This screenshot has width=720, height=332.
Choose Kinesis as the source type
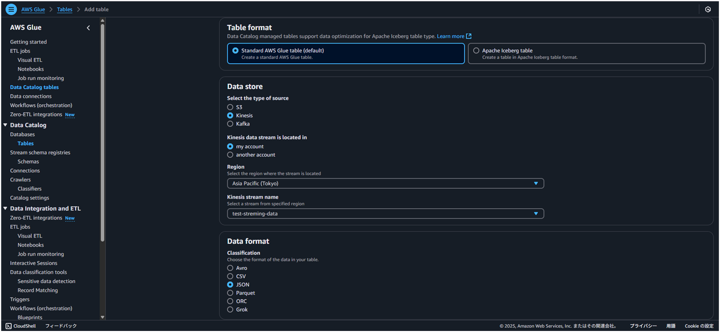coord(230,116)
